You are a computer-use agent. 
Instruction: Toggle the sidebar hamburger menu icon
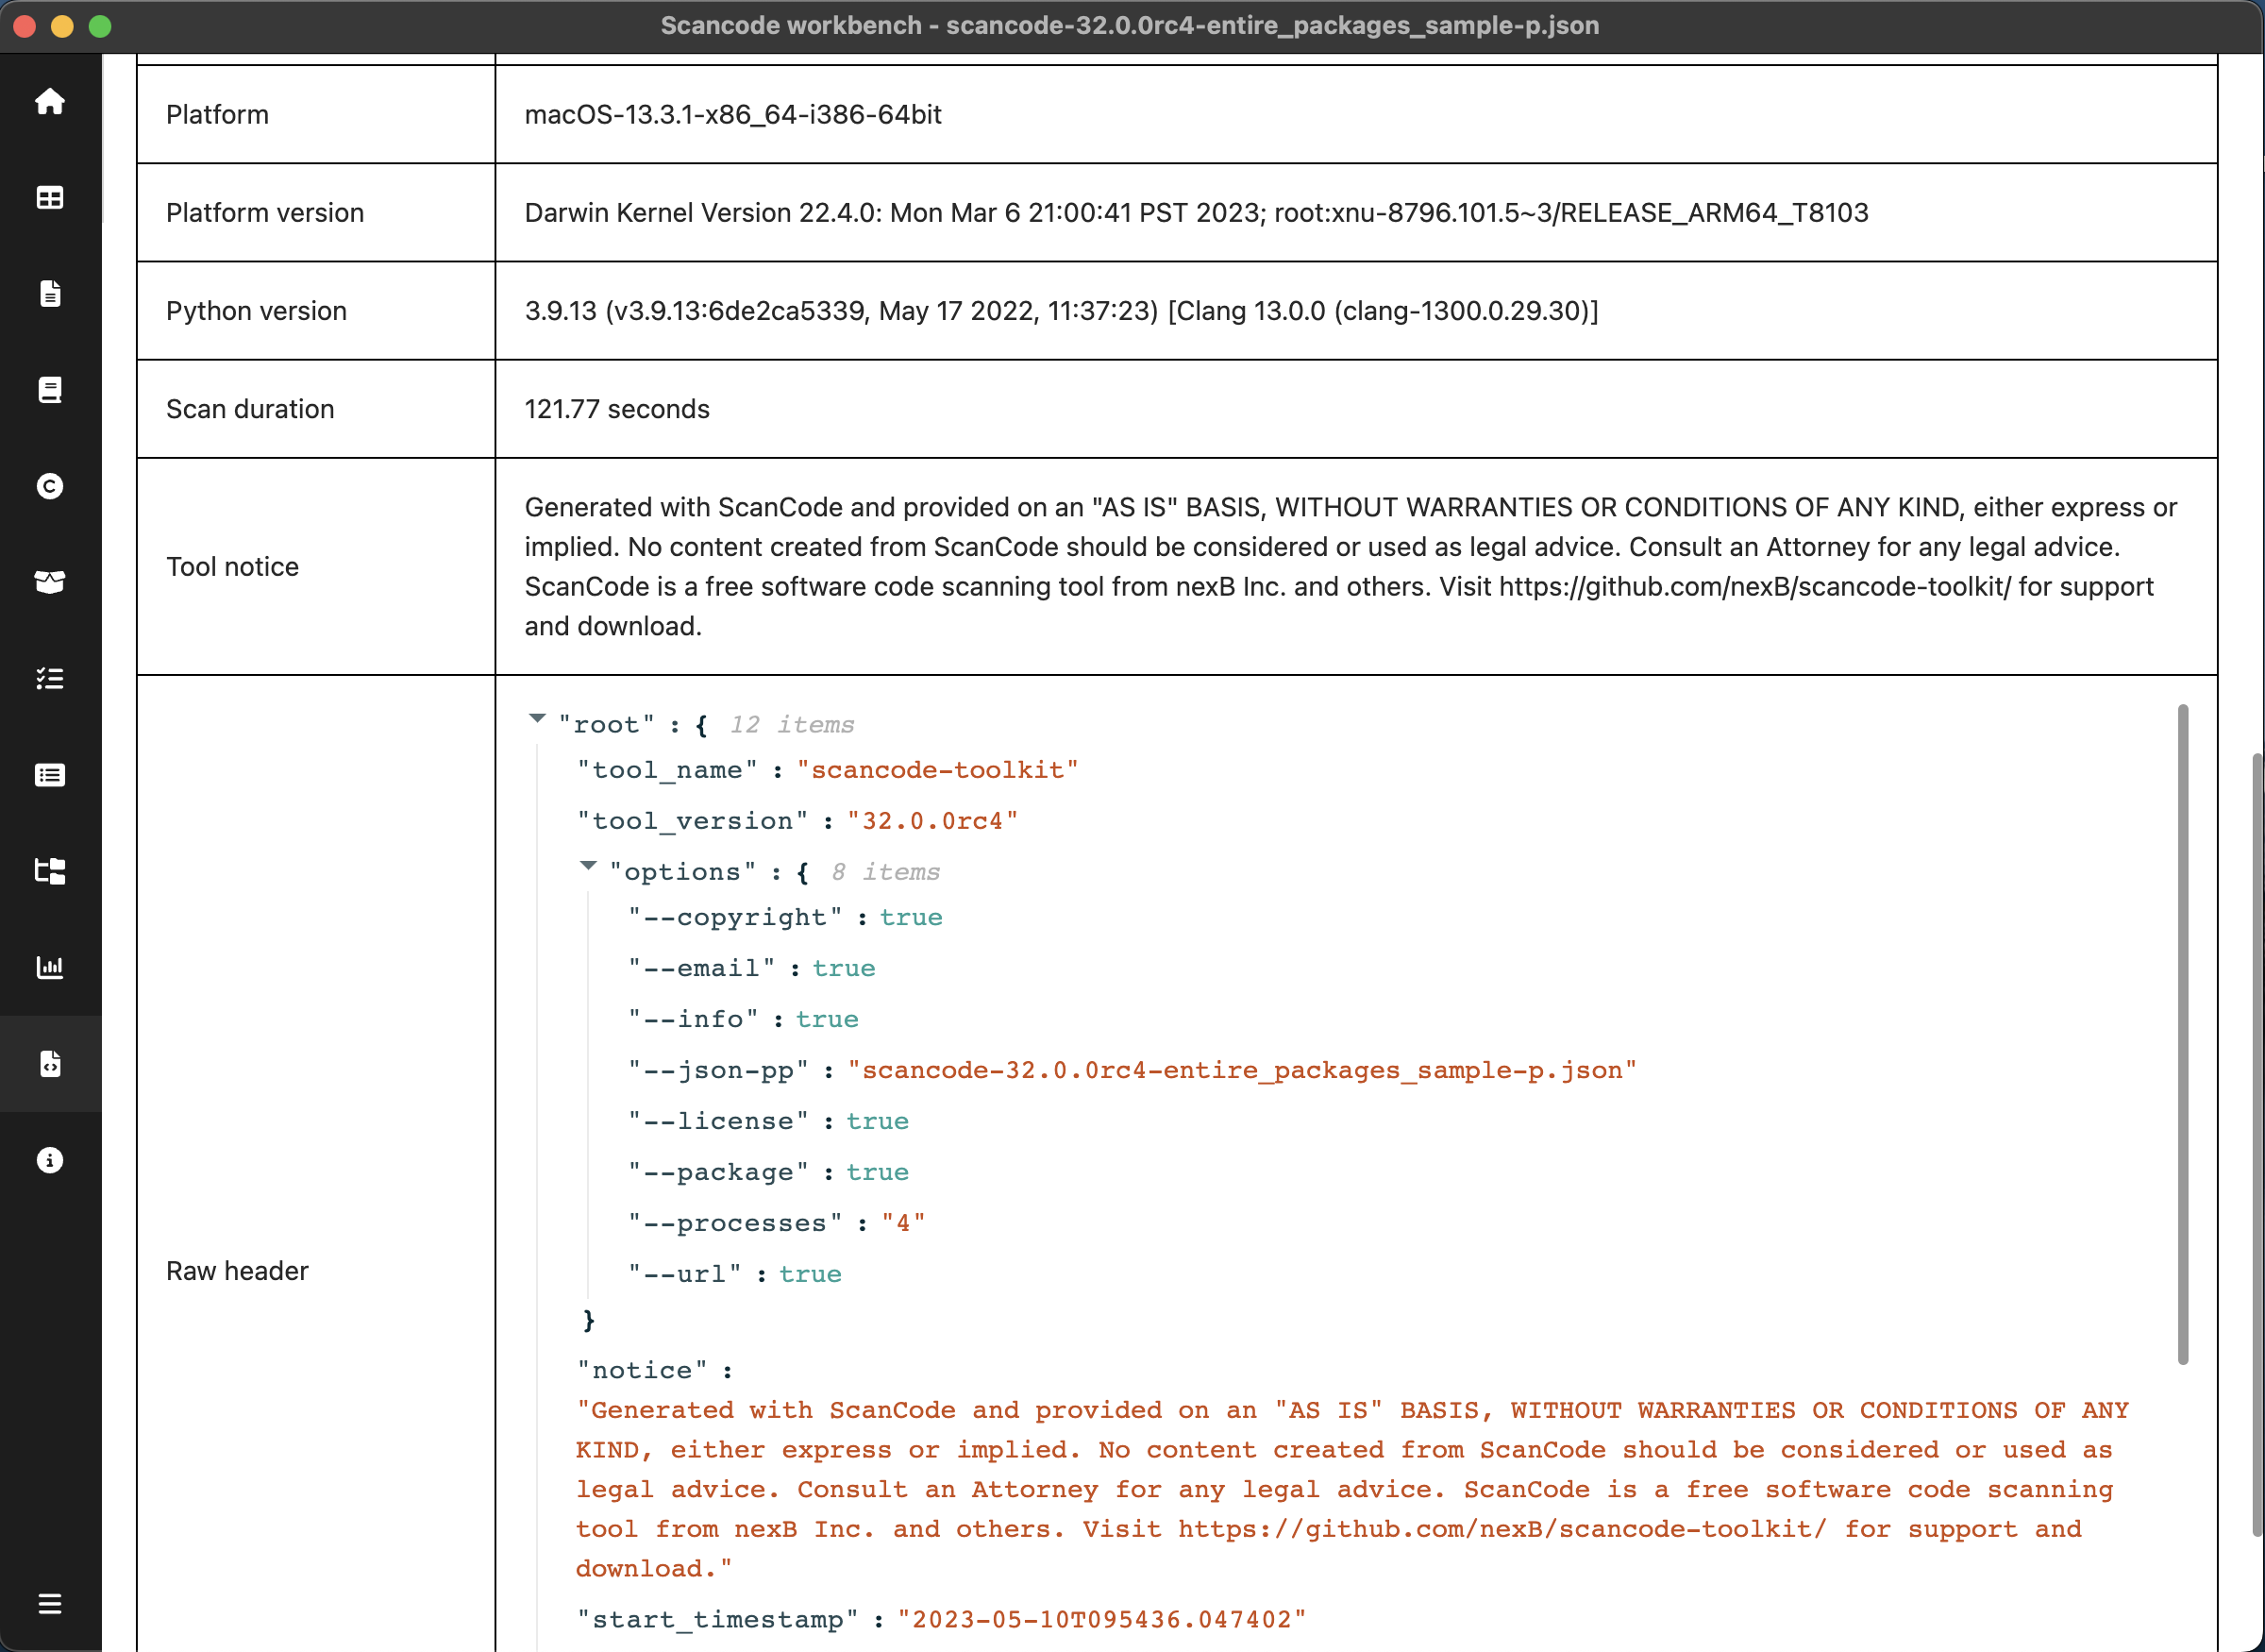tap(50, 1604)
